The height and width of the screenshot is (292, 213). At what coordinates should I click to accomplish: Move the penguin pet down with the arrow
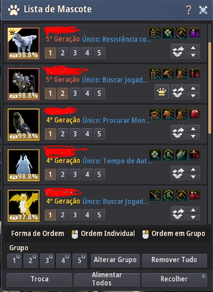(x=193, y=177)
